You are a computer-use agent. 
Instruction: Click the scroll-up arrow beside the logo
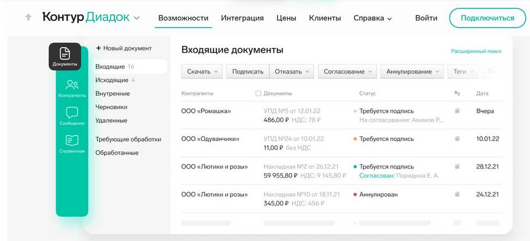click(x=28, y=18)
